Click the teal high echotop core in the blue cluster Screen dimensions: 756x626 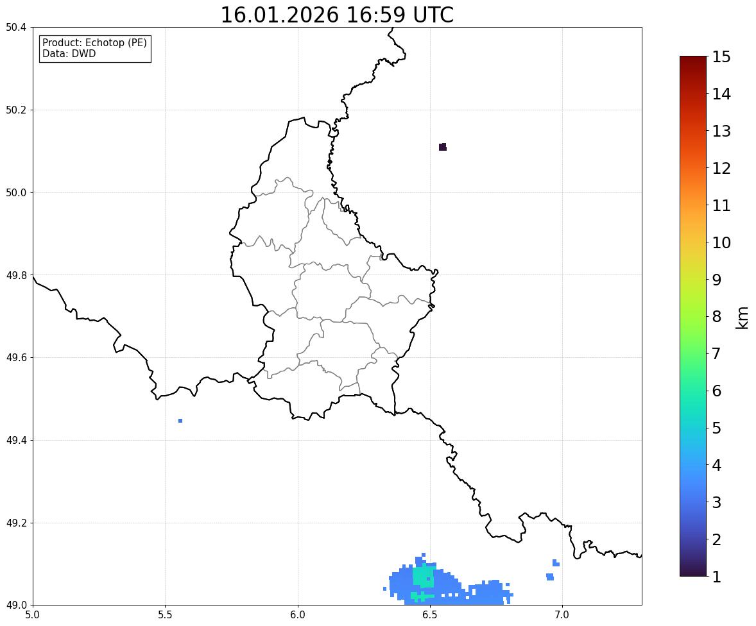pyautogui.click(x=424, y=577)
